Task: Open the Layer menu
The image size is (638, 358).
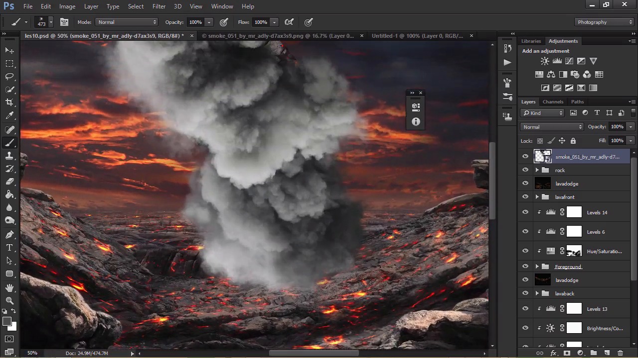Action: point(91,6)
